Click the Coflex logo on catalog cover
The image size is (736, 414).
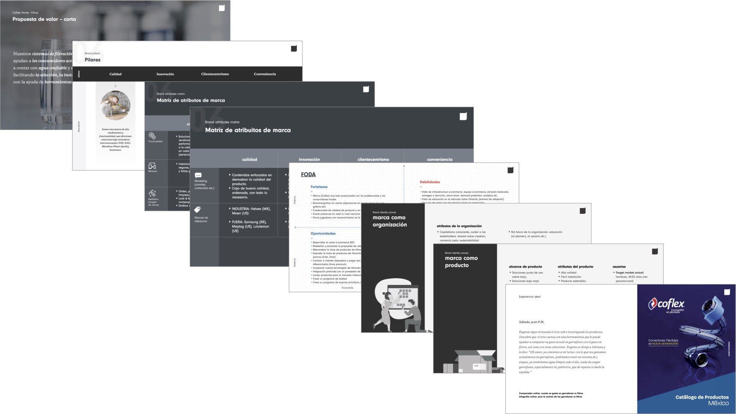pyautogui.click(x=666, y=304)
